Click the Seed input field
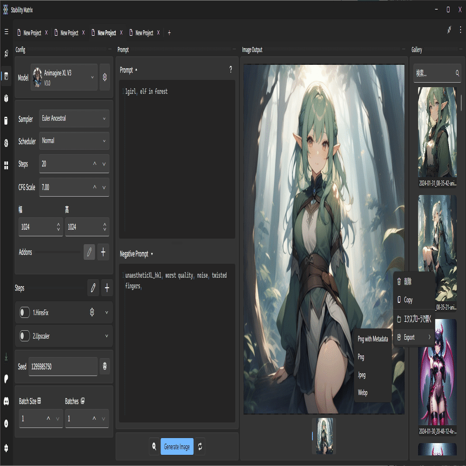The width and height of the screenshot is (466, 466). [x=63, y=367]
